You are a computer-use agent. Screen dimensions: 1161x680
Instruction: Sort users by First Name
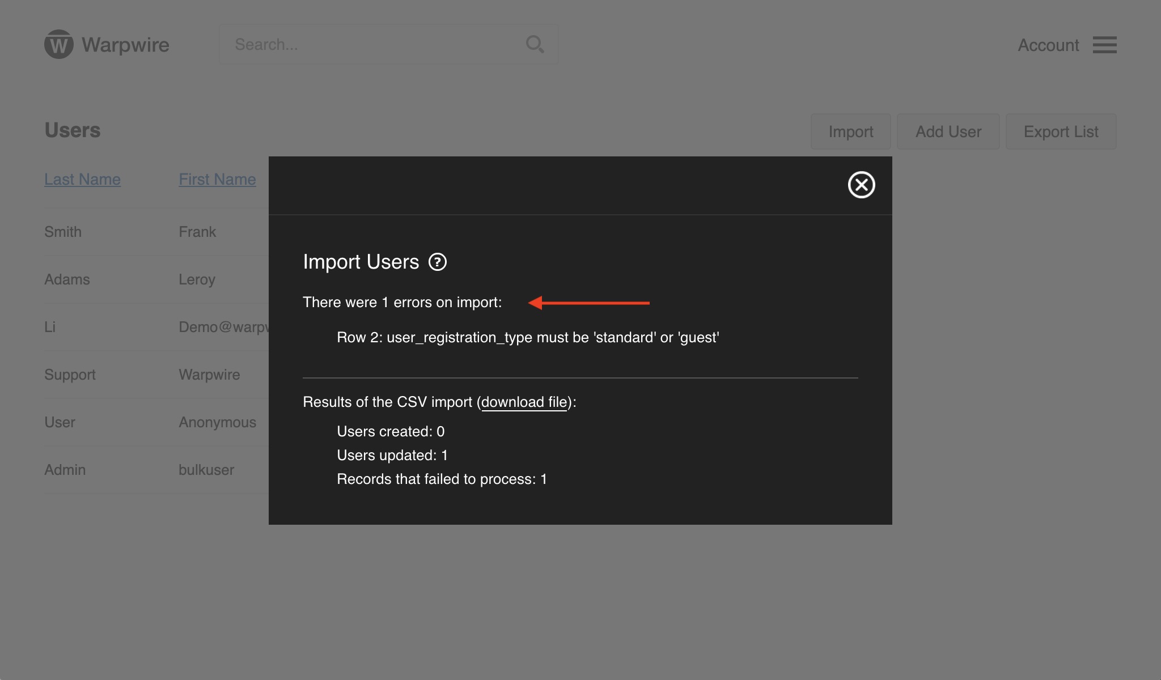point(217,179)
